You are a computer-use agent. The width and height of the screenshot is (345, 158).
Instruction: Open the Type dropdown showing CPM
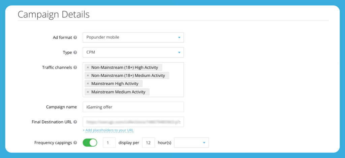[x=133, y=52]
